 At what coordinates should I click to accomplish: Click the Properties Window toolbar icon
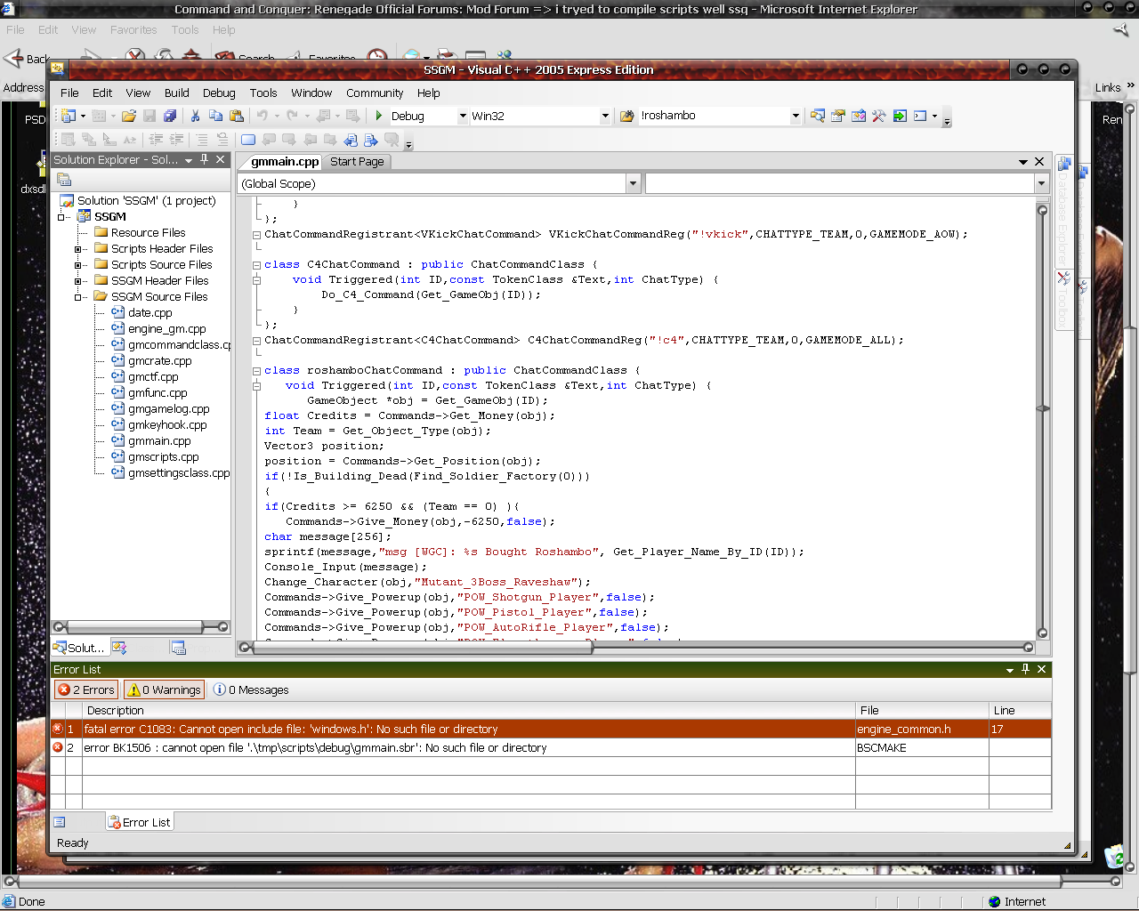click(x=838, y=116)
